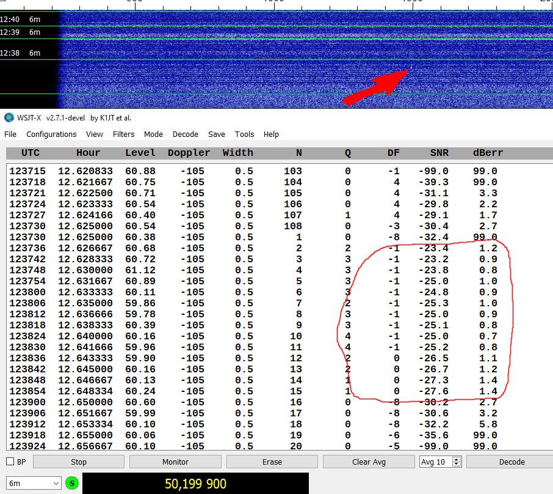Decrease the Avg 10 spinner value
Image resolution: width=553 pixels, height=494 pixels.
[x=457, y=464]
